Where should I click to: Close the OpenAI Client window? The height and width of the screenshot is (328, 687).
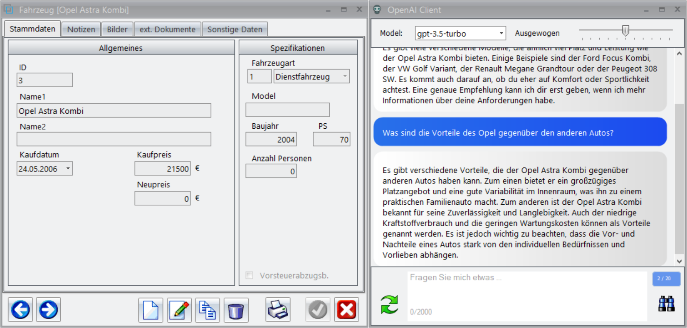pyautogui.click(x=677, y=9)
